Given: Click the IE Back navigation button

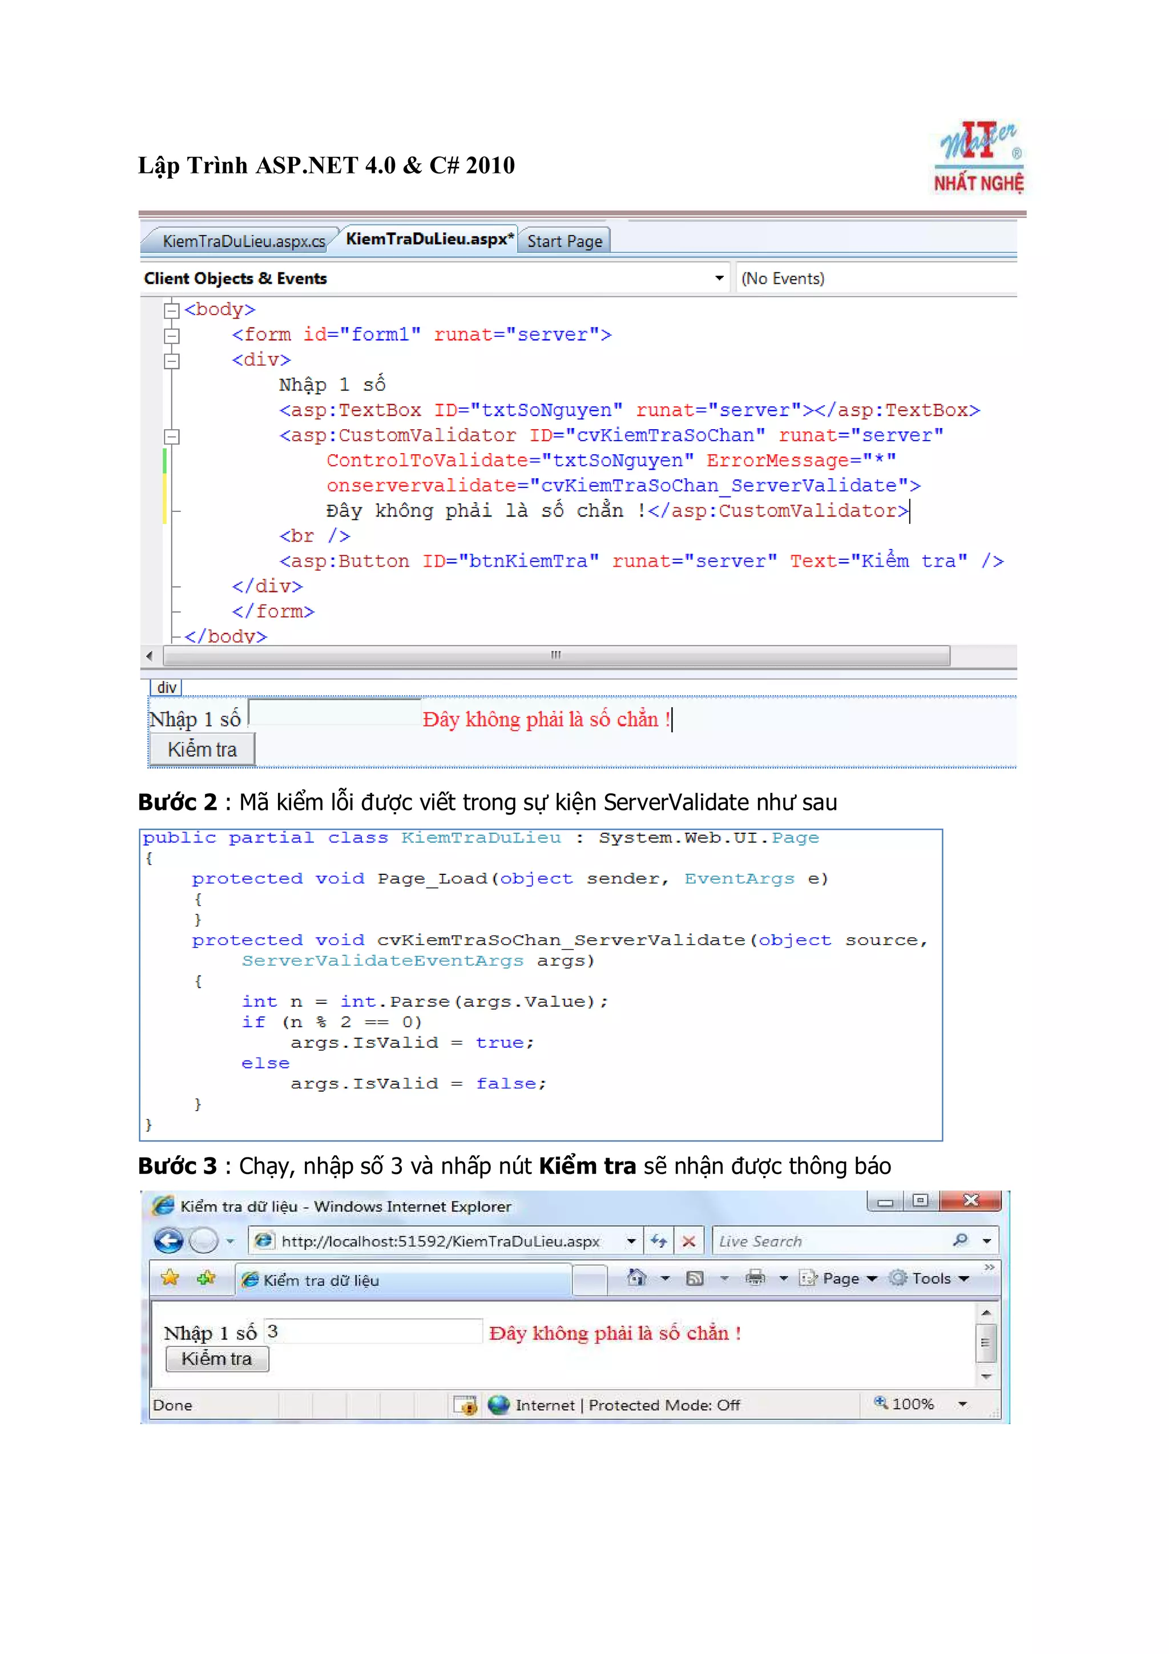Looking at the screenshot, I should [168, 1240].
